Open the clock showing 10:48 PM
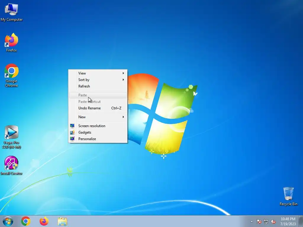Screen dimensions: 303x227 coord(288,221)
